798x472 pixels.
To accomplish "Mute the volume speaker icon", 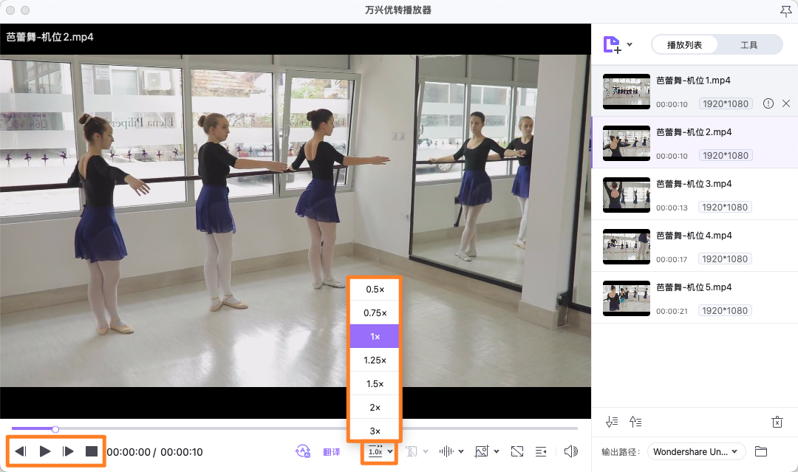I will click(x=570, y=451).
